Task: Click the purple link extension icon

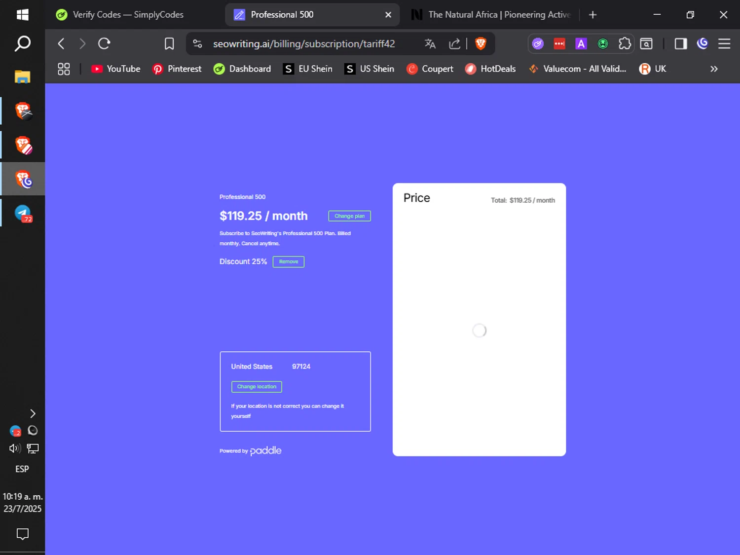Action: click(x=538, y=44)
